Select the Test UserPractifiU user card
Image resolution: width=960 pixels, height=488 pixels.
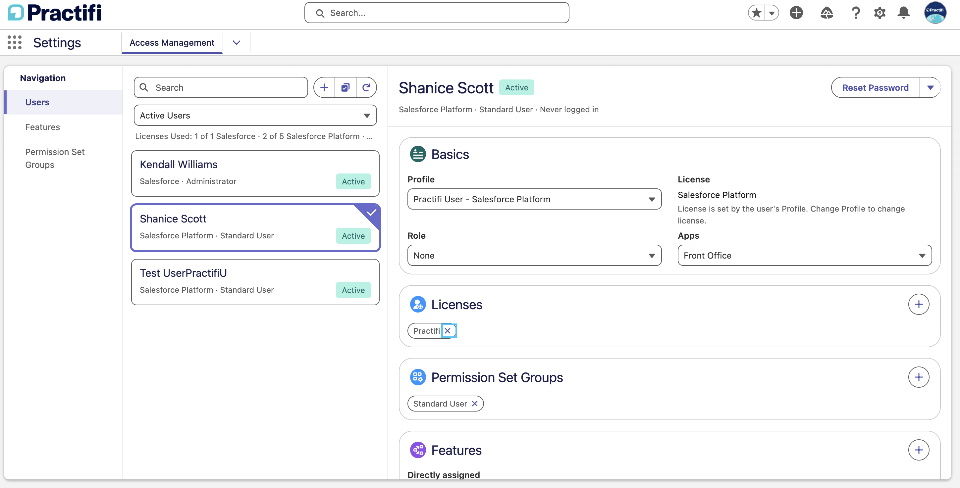click(x=255, y=282)
